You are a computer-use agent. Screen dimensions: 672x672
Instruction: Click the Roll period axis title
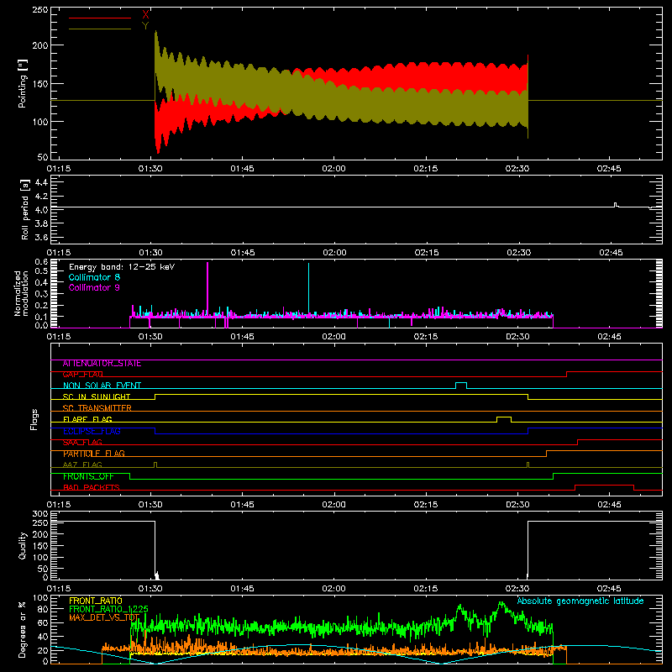pos(25,209)
